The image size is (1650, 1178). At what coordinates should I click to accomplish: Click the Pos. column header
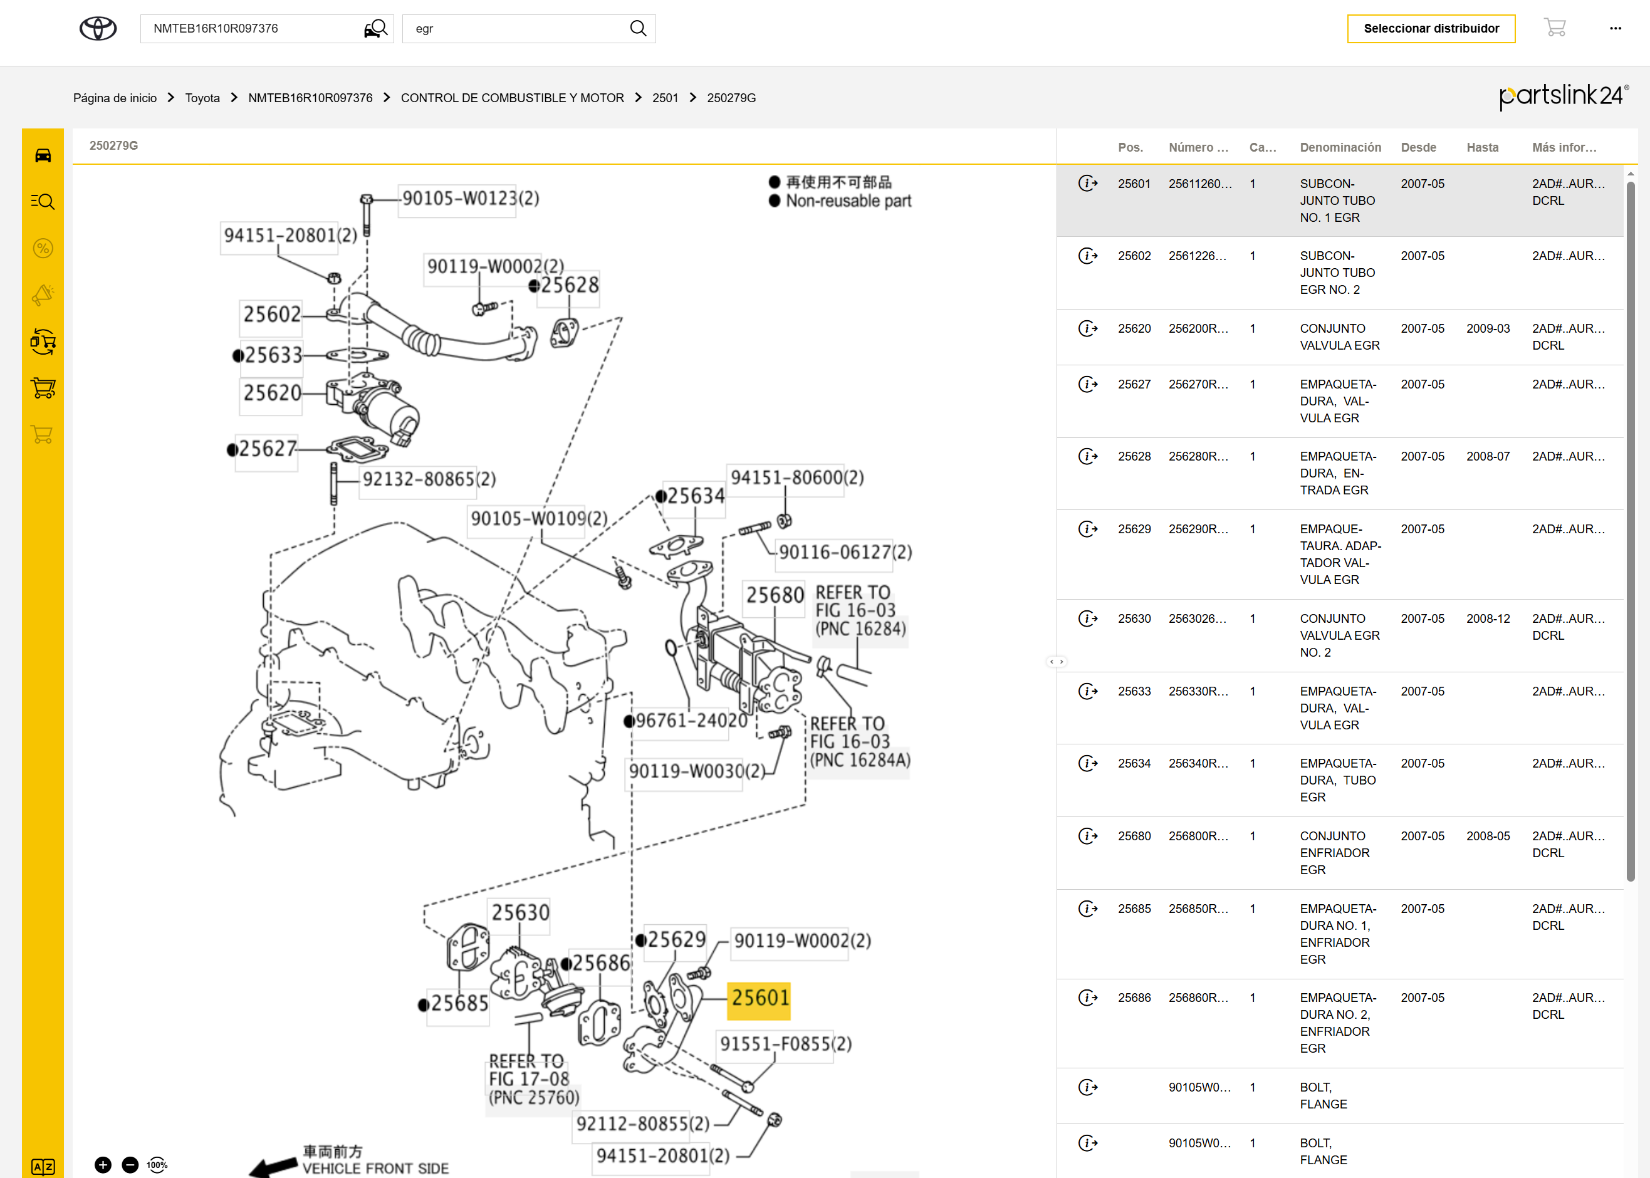tap(1130, 147)
